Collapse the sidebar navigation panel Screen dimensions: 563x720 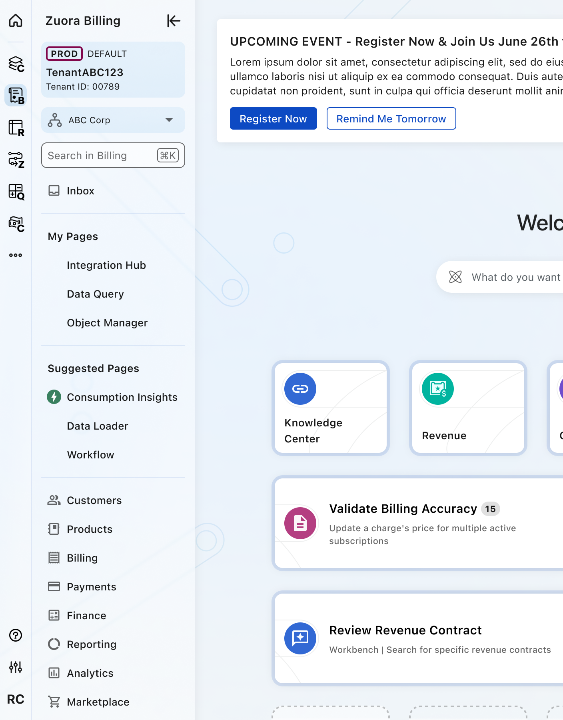[x=174, y=21]
